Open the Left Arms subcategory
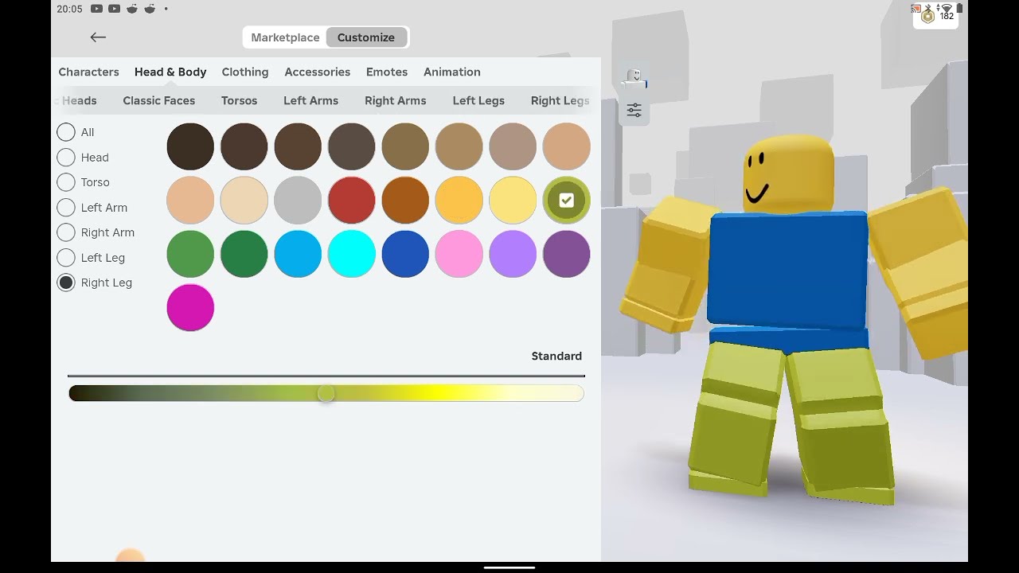The image size is (1019, 573). click(x=310, y=100)
